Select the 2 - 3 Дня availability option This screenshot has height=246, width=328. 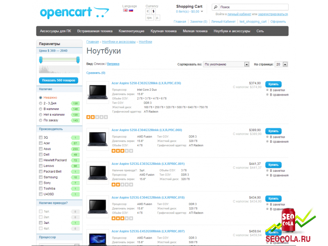pyautogui.click(x=41, y=103)
